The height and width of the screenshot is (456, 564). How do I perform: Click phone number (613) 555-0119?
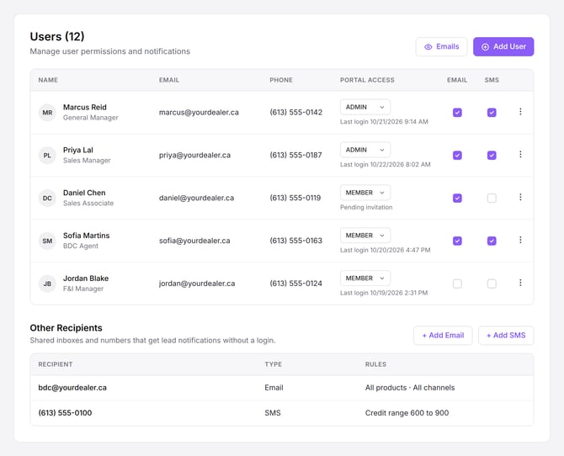pyautogui.click(x=295, y=199)
